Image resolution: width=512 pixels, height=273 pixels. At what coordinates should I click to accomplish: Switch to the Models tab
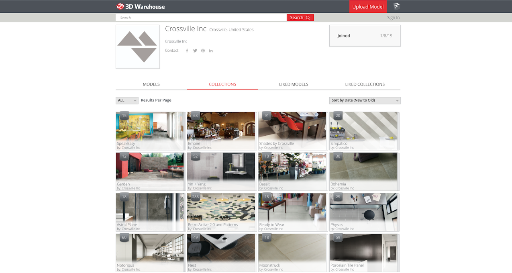[x=151, y=84]
